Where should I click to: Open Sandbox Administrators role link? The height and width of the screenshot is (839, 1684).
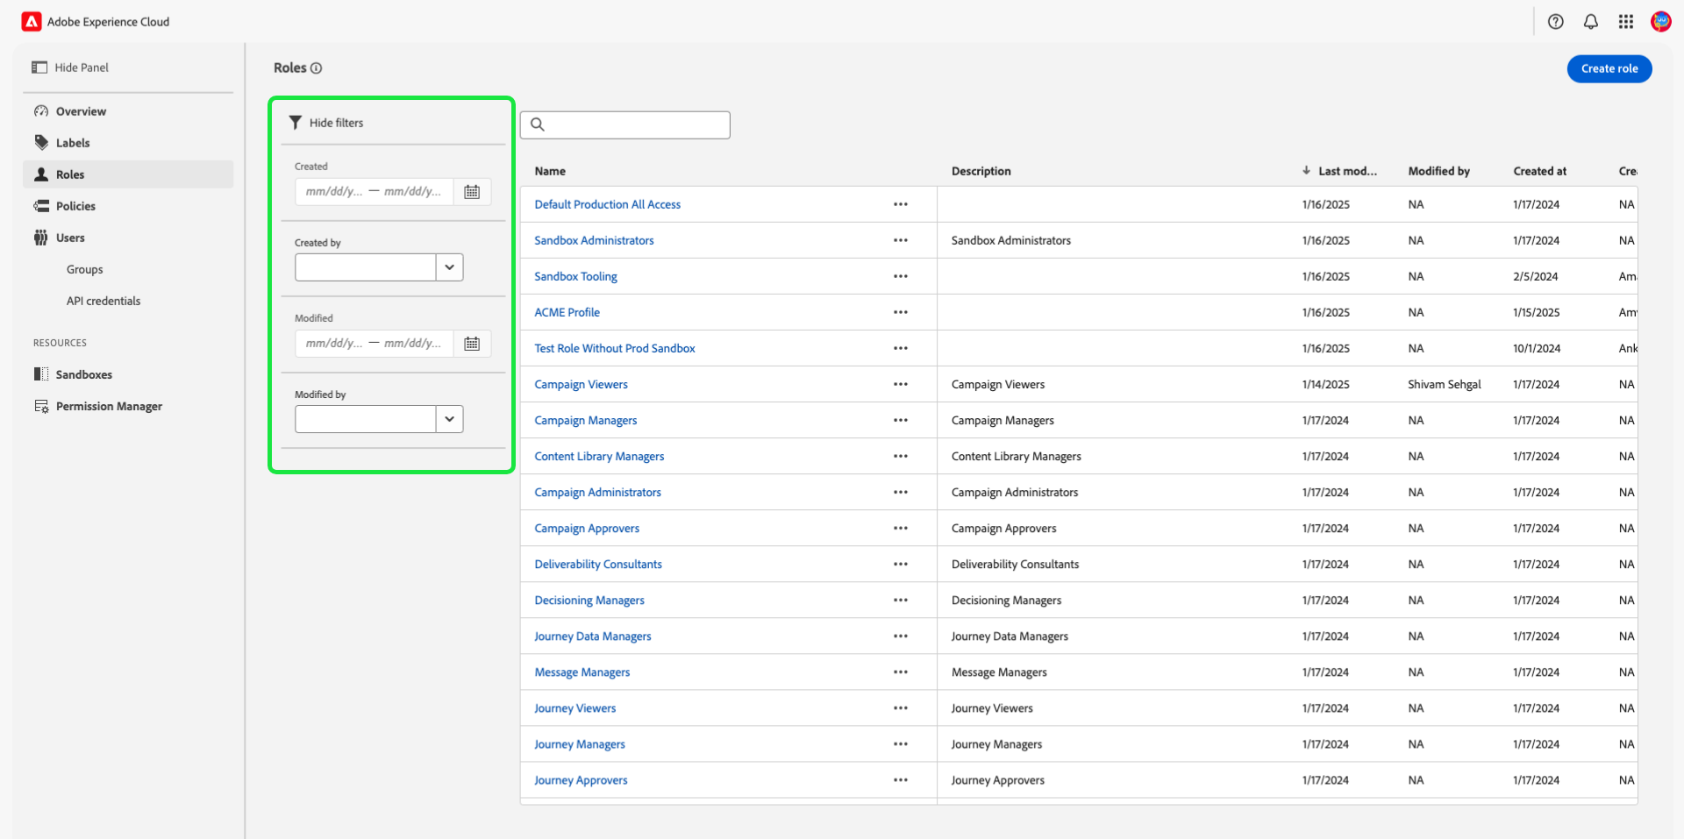(x=594, y=240)
